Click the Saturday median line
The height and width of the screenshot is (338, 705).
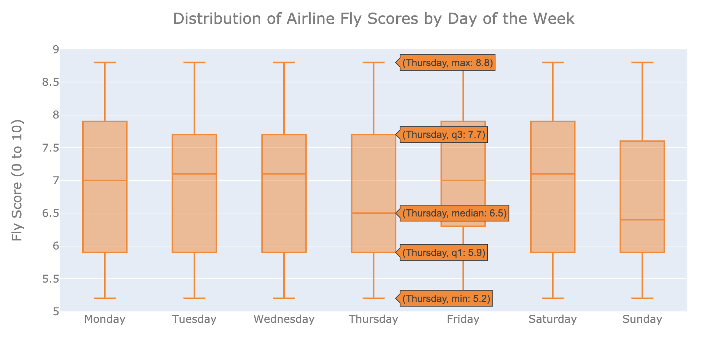[553, 174]
